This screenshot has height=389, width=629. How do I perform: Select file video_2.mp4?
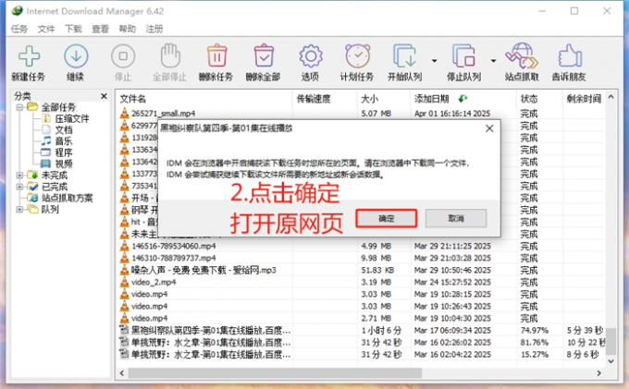coord(154,282)
